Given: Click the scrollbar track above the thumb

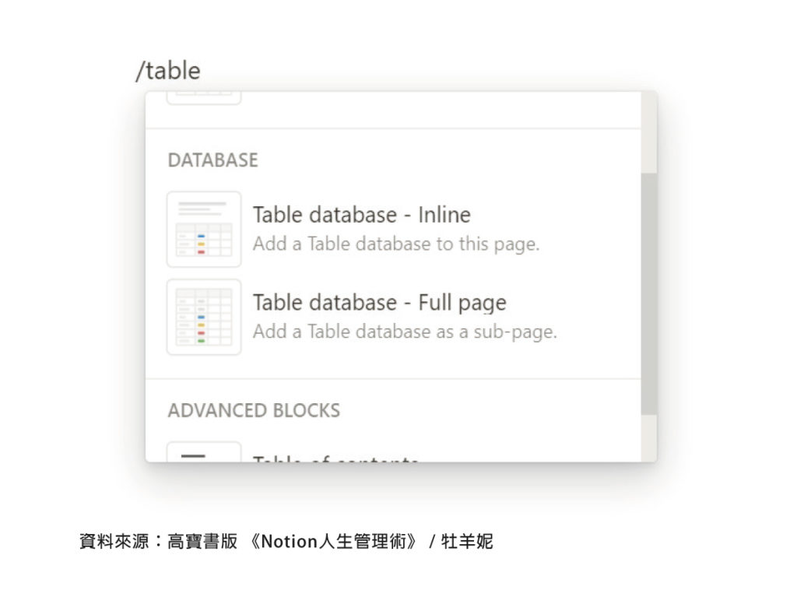Looking at the screenshot, I should pos(648,132).
